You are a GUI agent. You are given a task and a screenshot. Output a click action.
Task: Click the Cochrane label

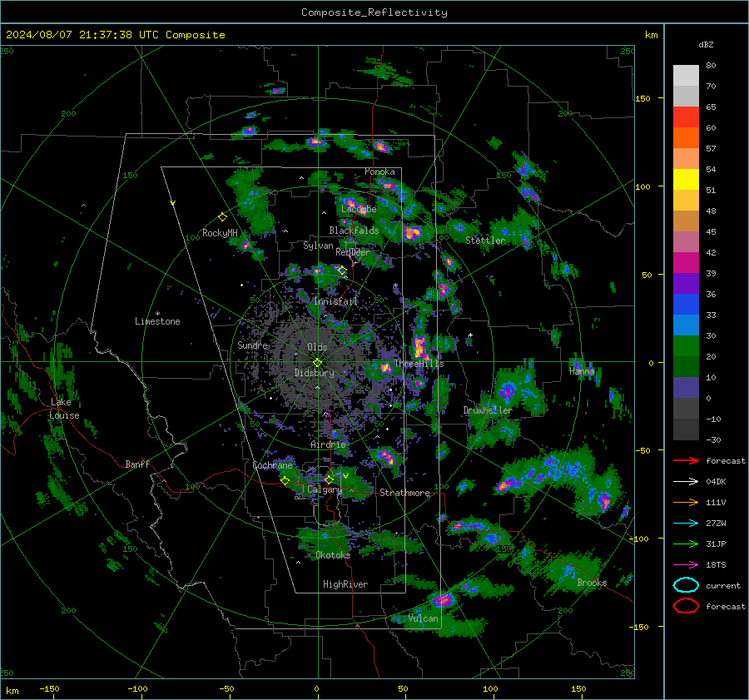tap(272, 465)
